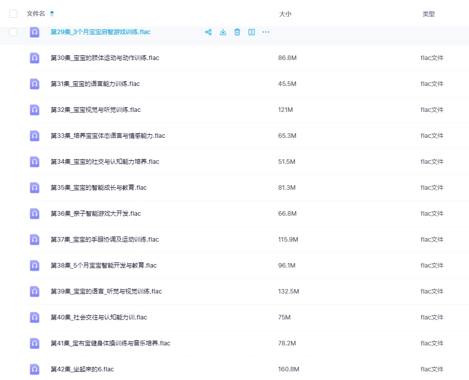The width and height of the screenshot is (469, 380).
Task: Click the 大小 column header
Action: 285,14
